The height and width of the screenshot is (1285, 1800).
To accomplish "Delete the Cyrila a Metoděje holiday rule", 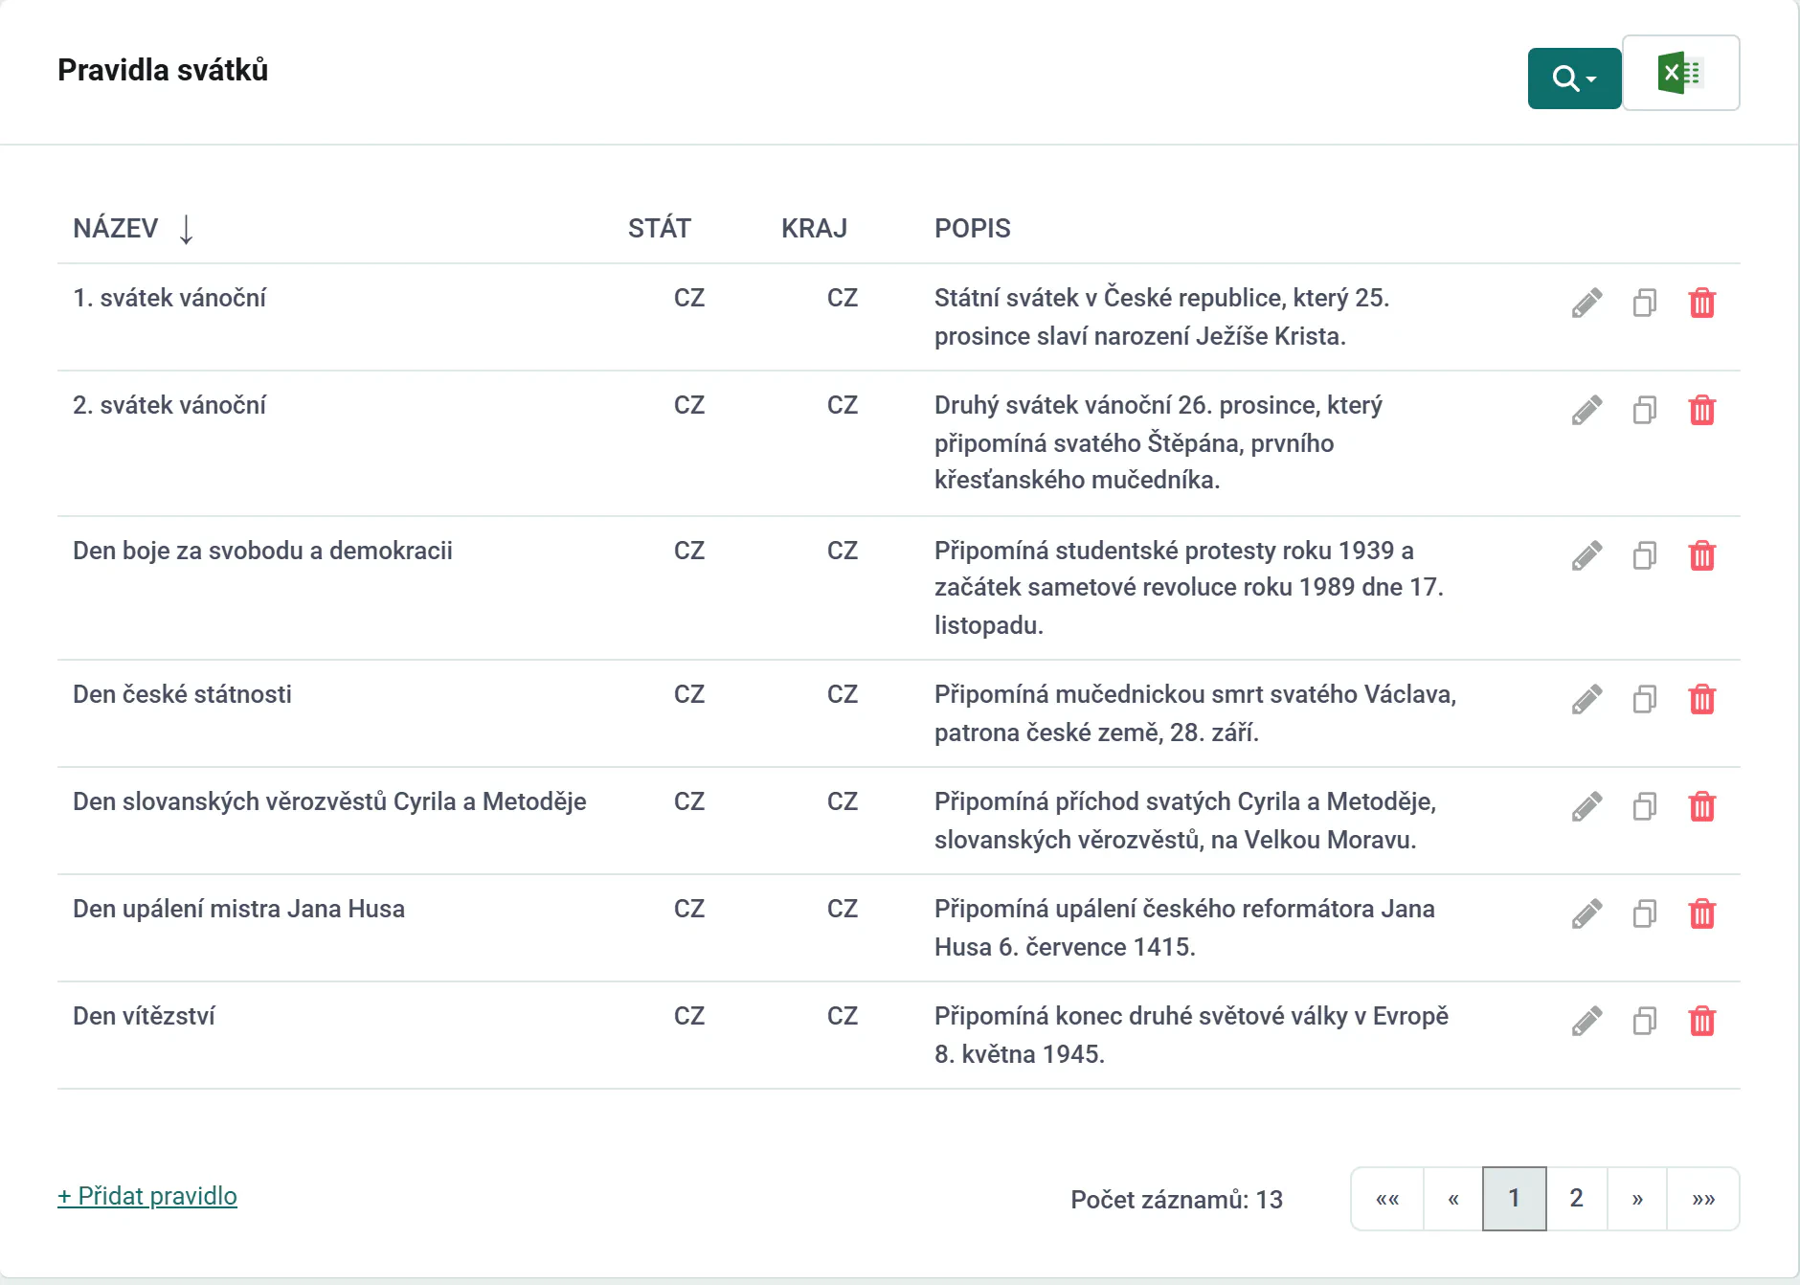I will click(x=1702, y=807).
